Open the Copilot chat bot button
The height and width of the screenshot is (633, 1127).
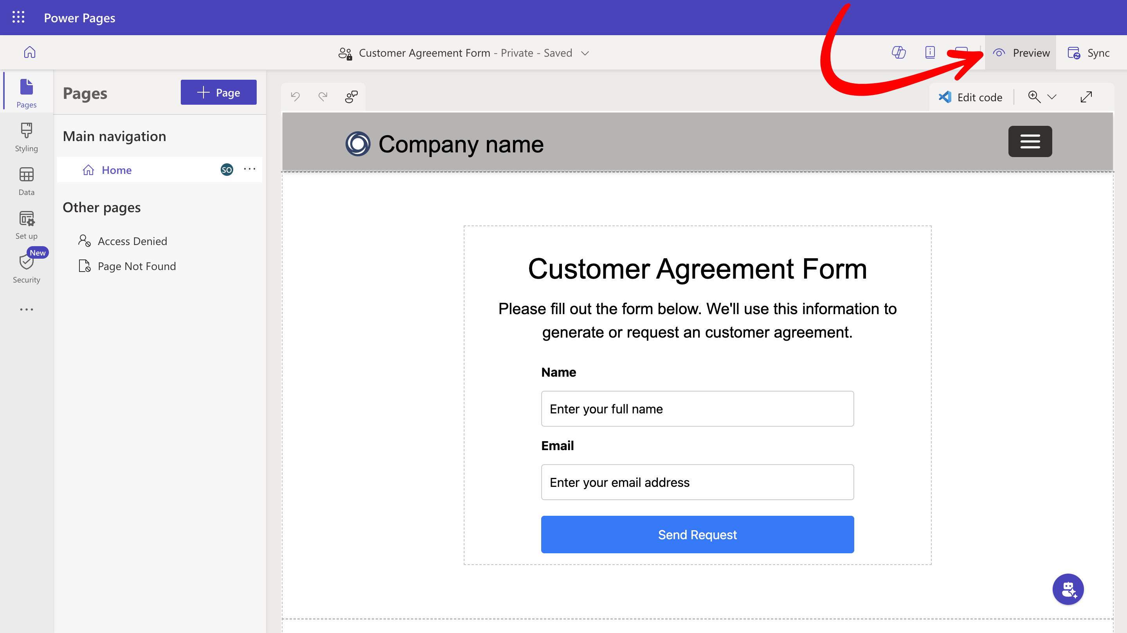(1068, 589)
